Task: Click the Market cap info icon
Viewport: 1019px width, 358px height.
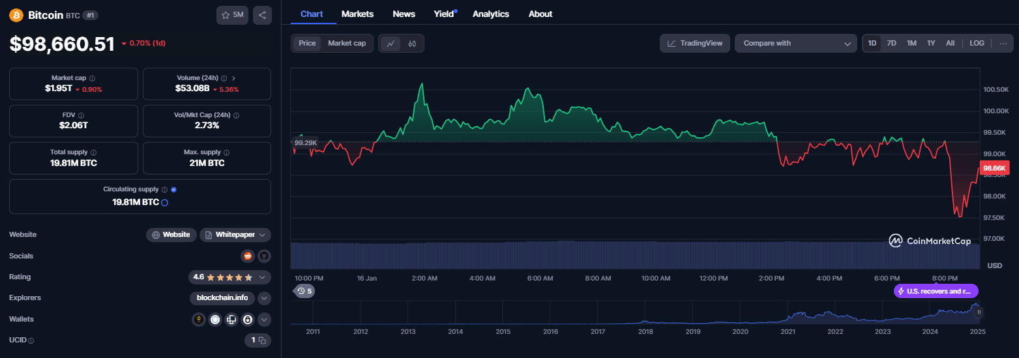Action: pyautogui.click(x=92, y=78)
